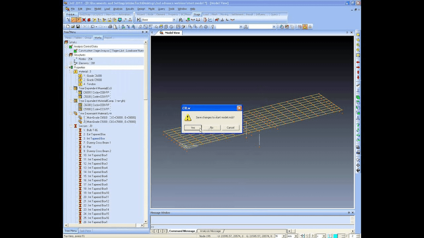This screenshot has width=424, height=238.
Task: Click the Print Preview icon
Action: pyautogui.click(x=115, y=26)
